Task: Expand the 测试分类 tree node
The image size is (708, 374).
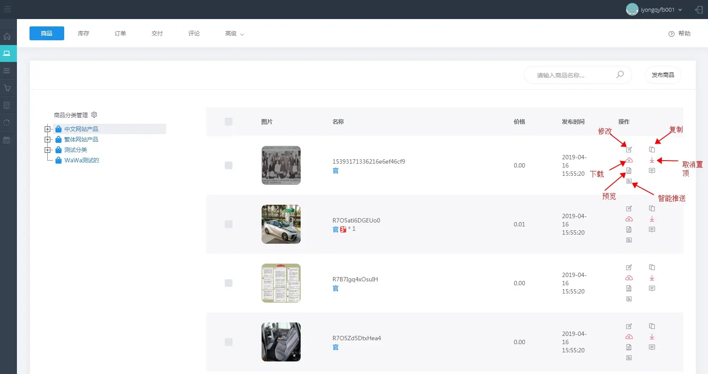Action: pyautogui.click(x=48, y=150)
